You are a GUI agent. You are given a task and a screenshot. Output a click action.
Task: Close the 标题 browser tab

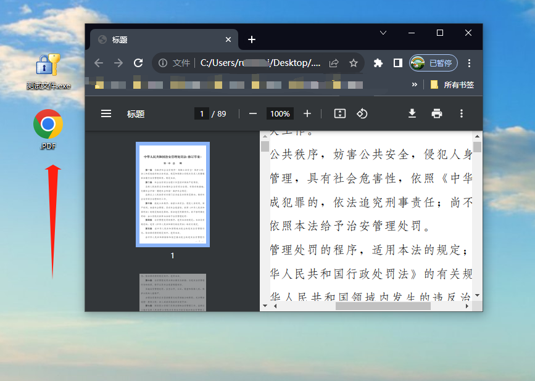tap(228, 39)
